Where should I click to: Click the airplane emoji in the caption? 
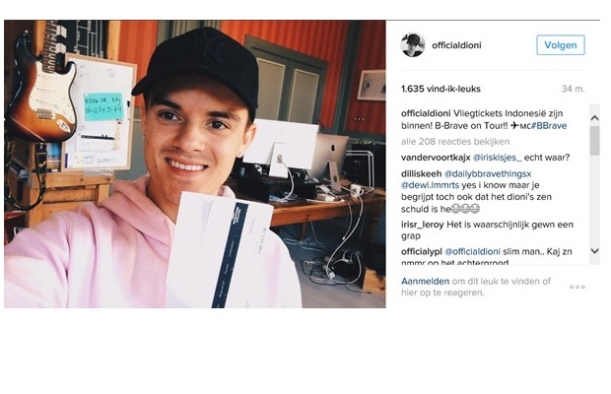[x=515, y=126]
